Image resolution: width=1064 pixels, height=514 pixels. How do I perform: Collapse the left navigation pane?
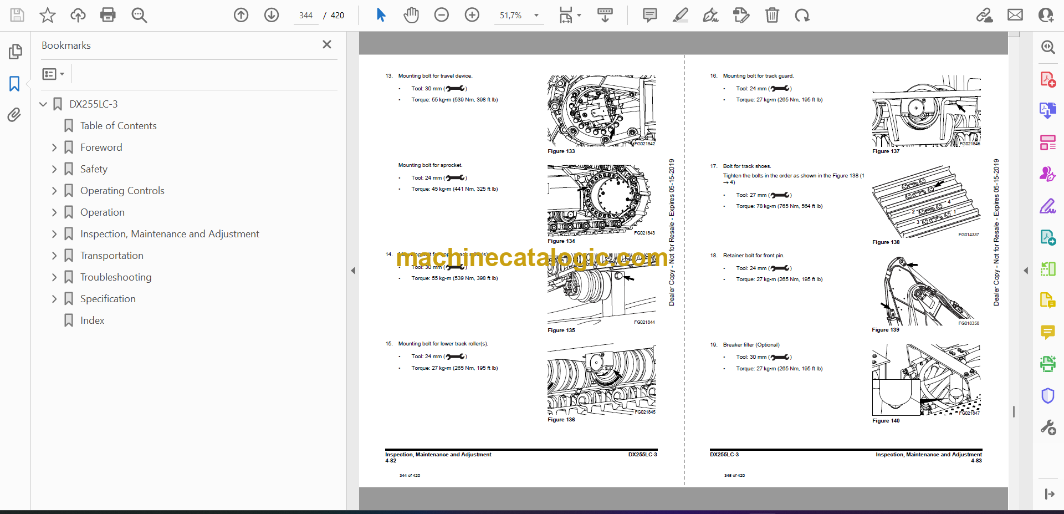click(353, 271)
